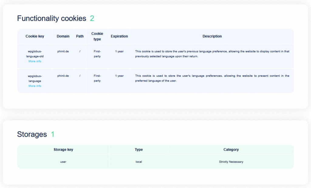311x188 pixels.
Task: Select the Type column header in Storages
Action: pos(139,149)
